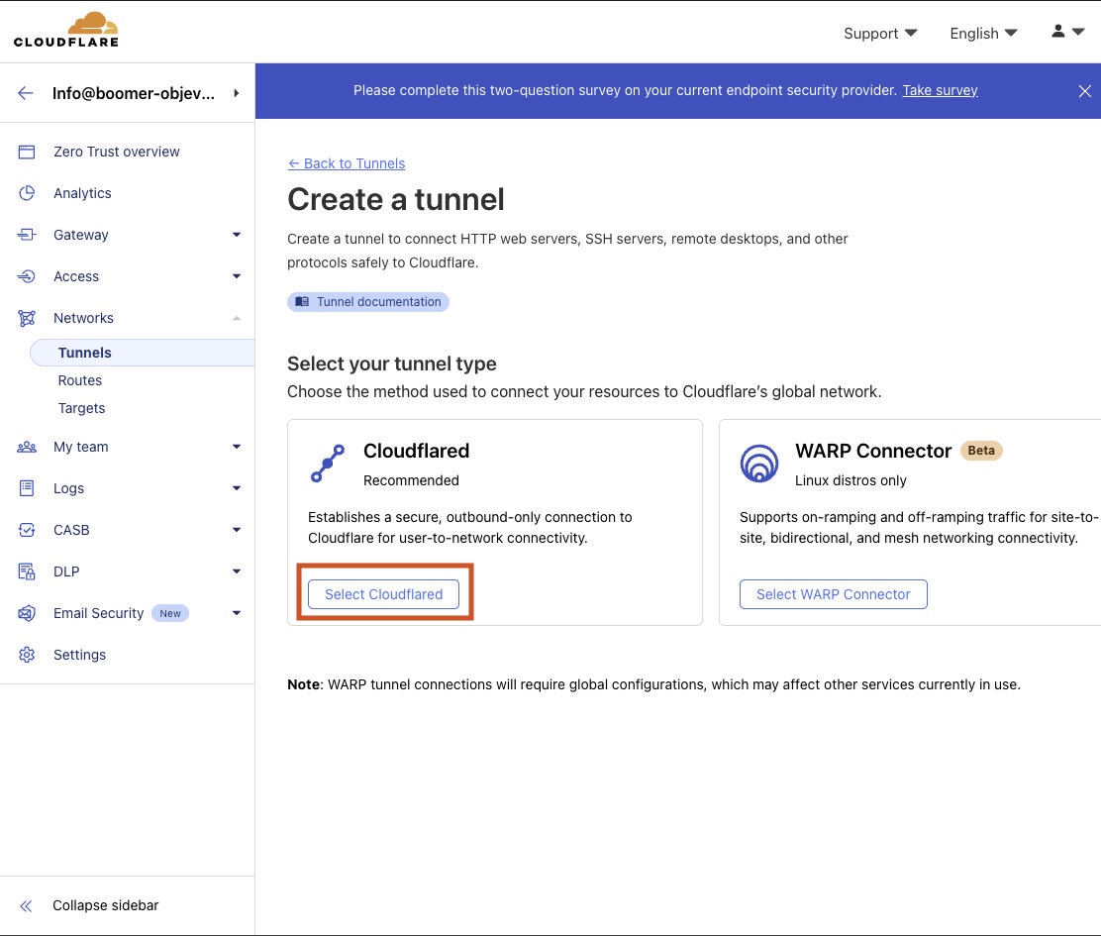Click the Cloudflare logo
Viewport: 1101px width, 936px height.
(66, 30)
